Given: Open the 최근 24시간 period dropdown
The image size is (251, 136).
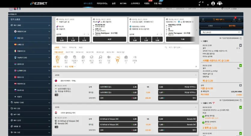Looking at the screenshot, I should tap(221, 32).
